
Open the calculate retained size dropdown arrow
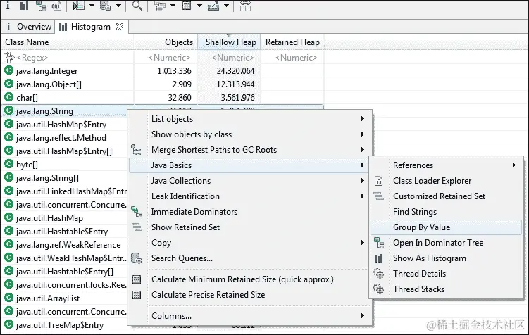pos(199,6)
